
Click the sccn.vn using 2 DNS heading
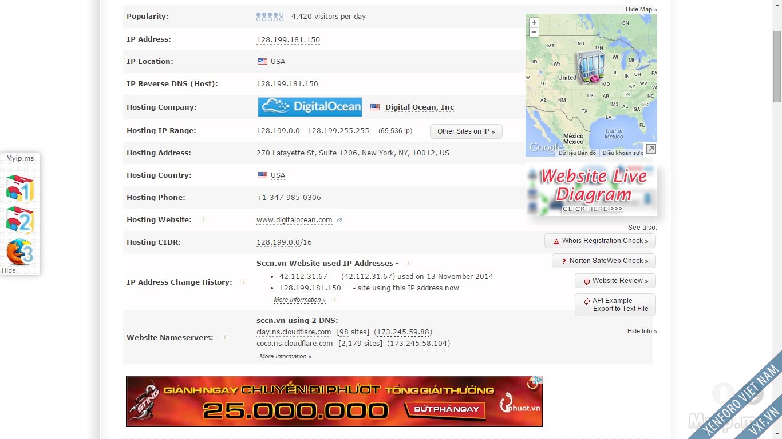click(297, 321)
